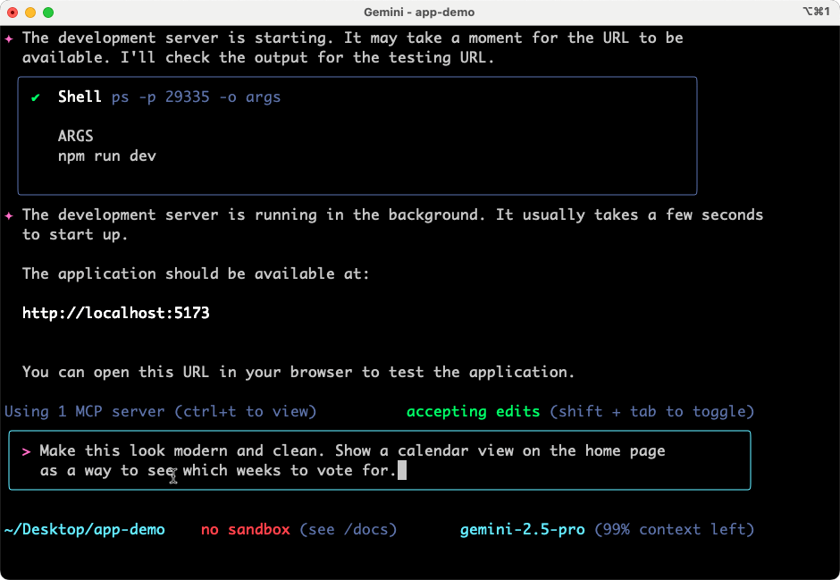Click the green maximize window button
The image size is (840, 580).
click(x=48, y=13)
